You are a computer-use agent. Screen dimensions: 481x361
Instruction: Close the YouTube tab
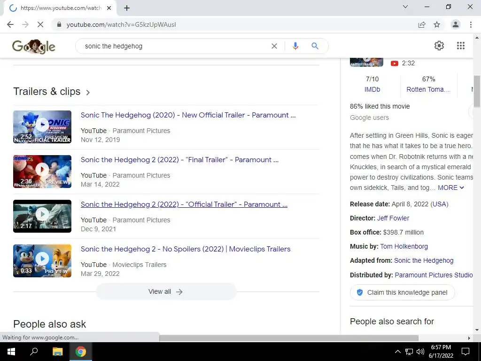pos(109,8)
